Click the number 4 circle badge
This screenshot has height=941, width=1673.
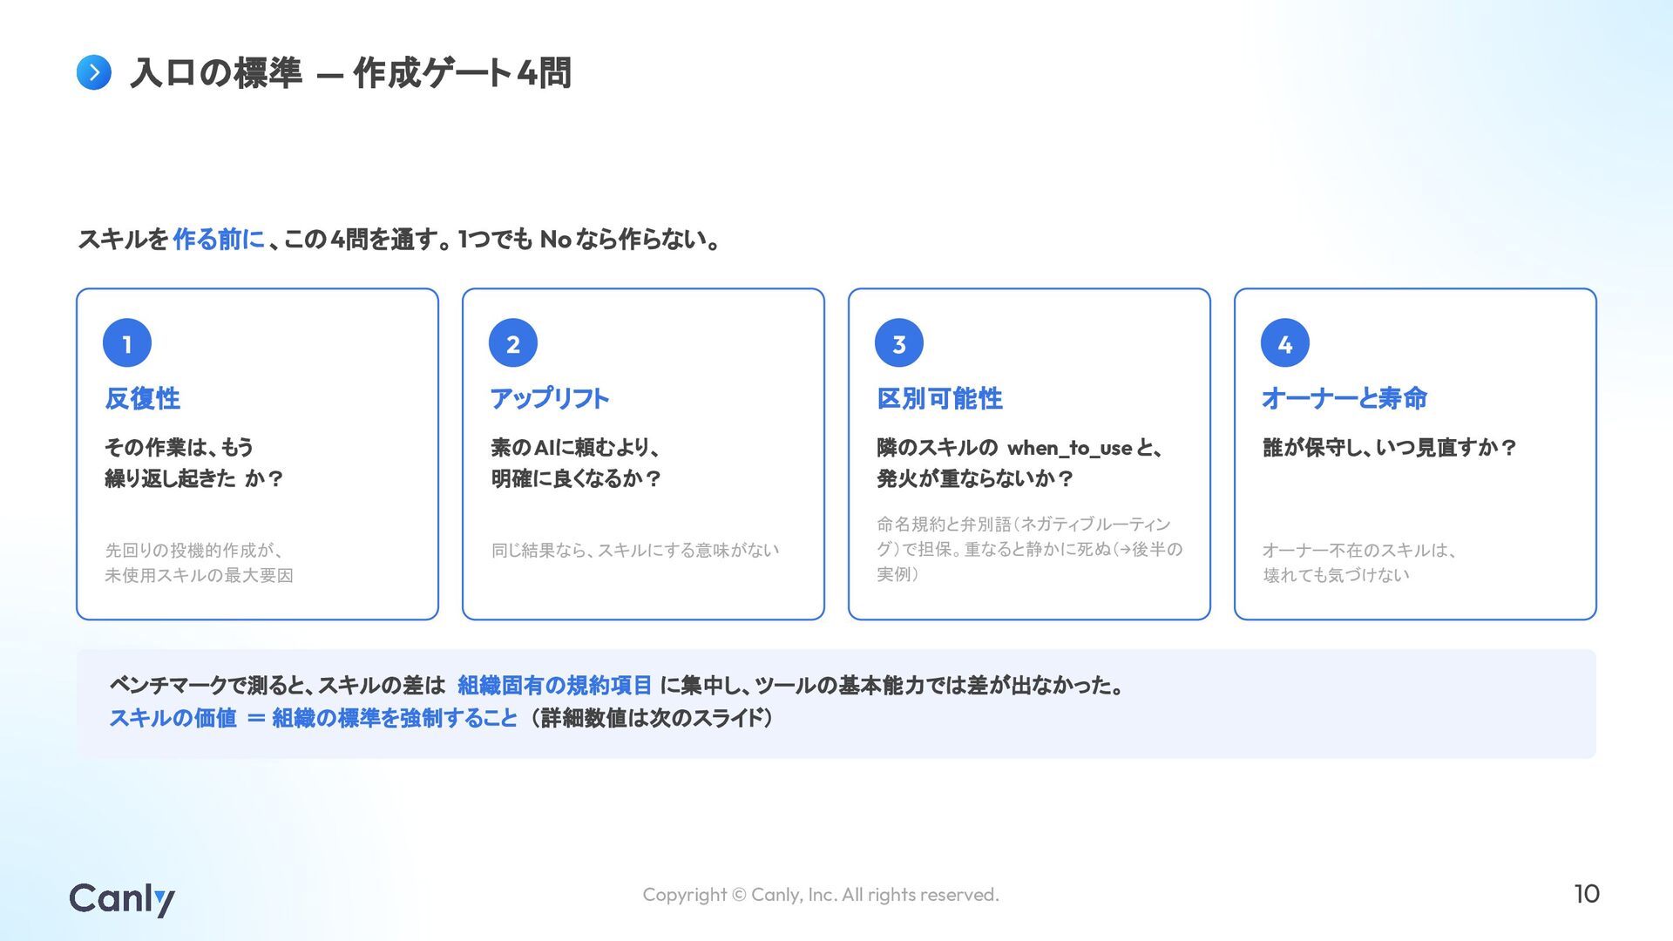pyautogui.click(x=1285, y=343)
